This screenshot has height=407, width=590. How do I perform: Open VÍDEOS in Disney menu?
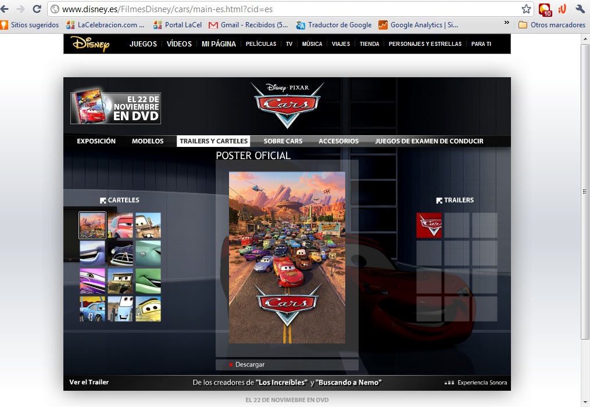(179, 44)
